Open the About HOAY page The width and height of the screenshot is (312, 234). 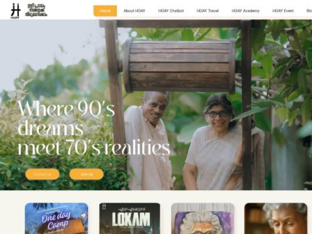(x=134, y=11)
